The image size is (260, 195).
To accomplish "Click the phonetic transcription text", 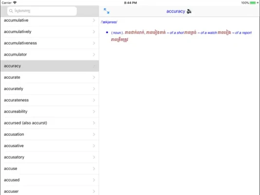I will (x=109, y=22).
